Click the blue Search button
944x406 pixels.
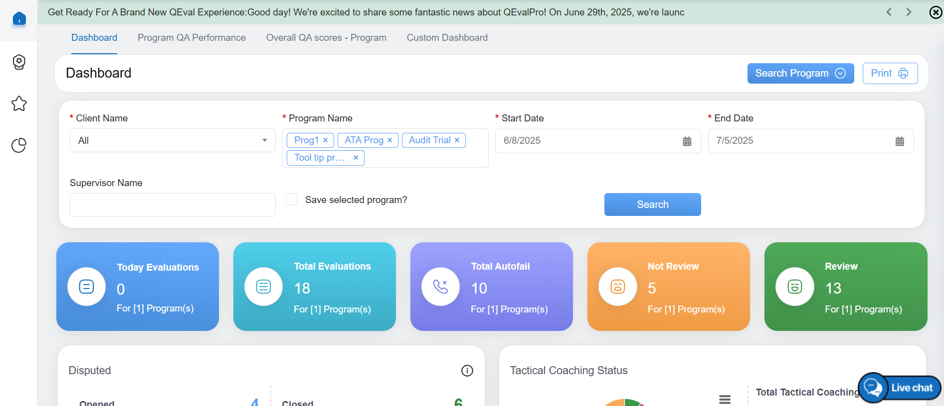[652, 204]
